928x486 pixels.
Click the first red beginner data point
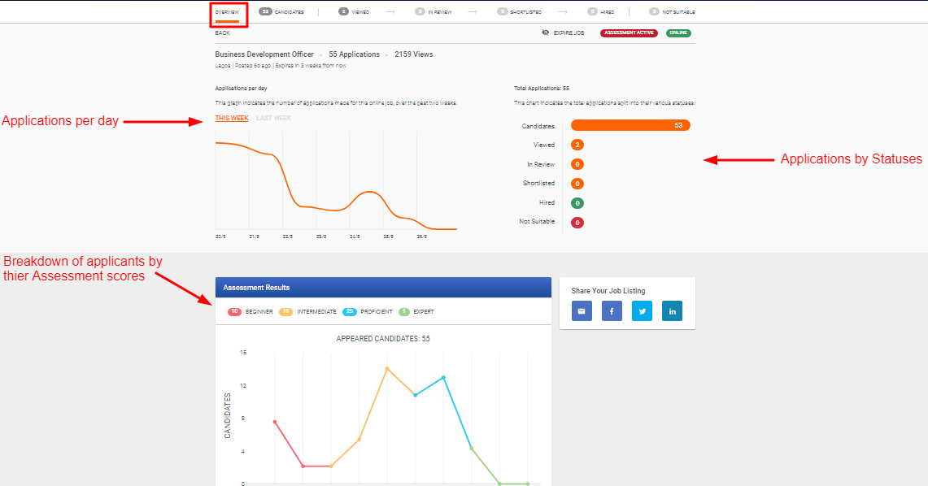click(x=275, y=422)
